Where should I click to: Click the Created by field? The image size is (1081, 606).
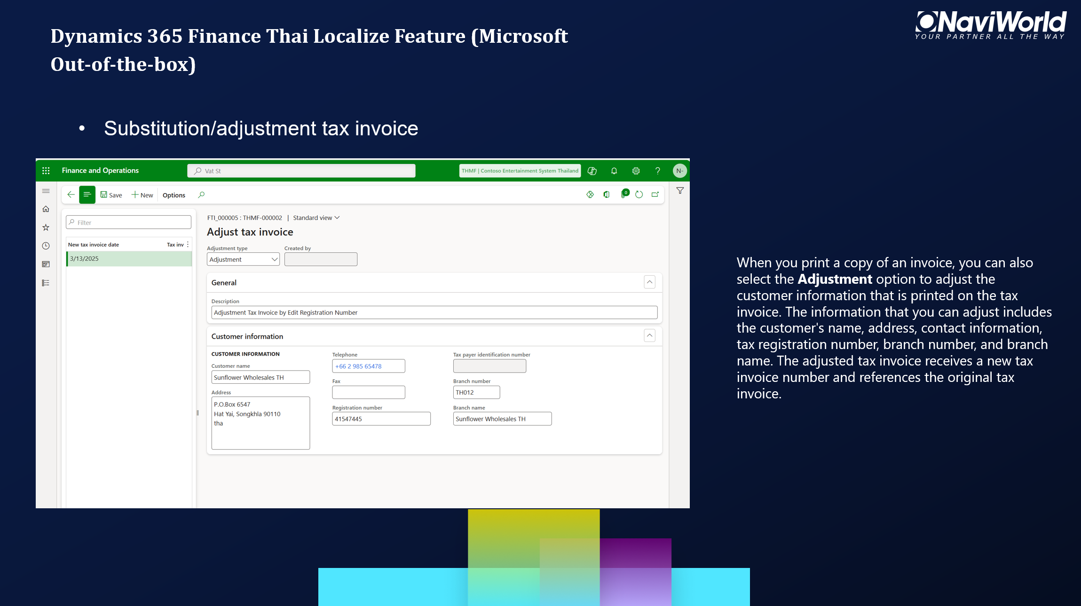[321, 259]
